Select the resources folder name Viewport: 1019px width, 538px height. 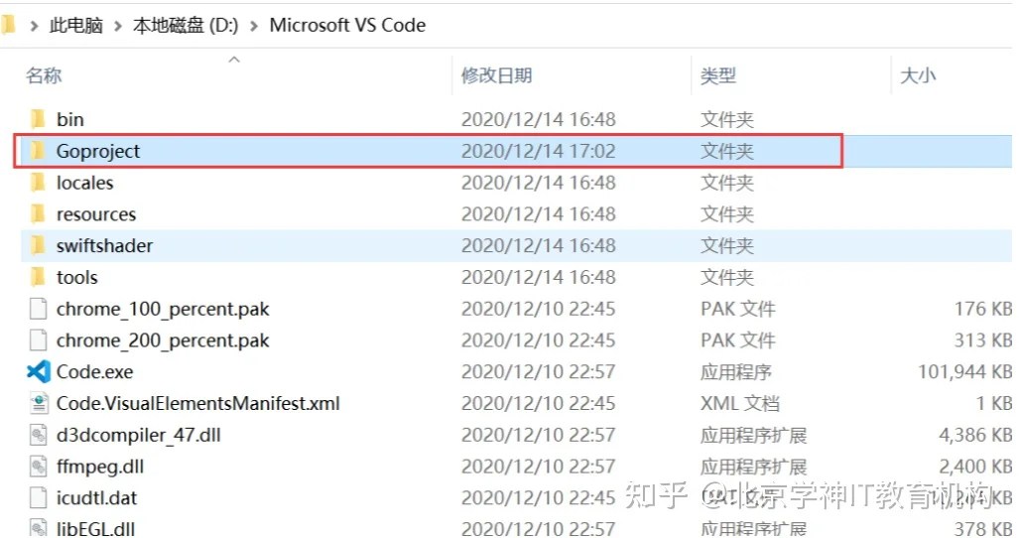pyautogui.click(x=96, y=214)
